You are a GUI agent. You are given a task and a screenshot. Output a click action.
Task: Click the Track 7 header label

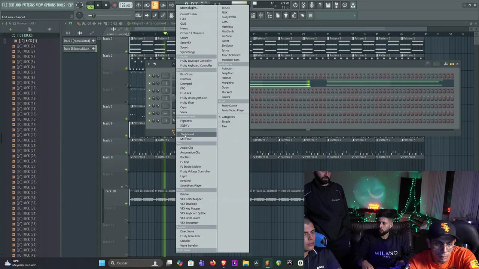click(x=107, y=140)
